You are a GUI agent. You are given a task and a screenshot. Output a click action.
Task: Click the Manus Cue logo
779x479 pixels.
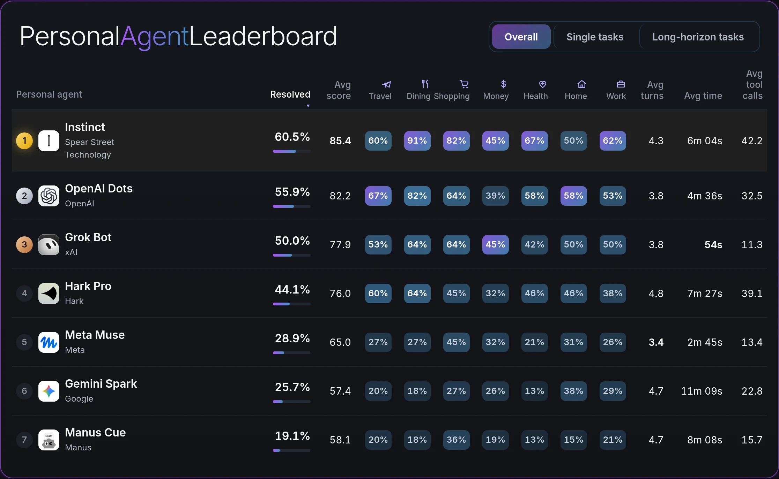coord(49,440)
